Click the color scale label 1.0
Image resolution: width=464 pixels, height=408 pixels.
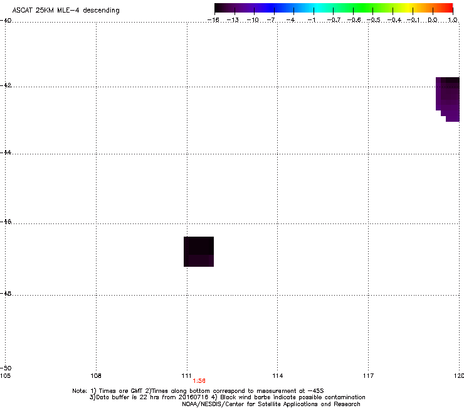pyautogui.click(x=453, y=20)
